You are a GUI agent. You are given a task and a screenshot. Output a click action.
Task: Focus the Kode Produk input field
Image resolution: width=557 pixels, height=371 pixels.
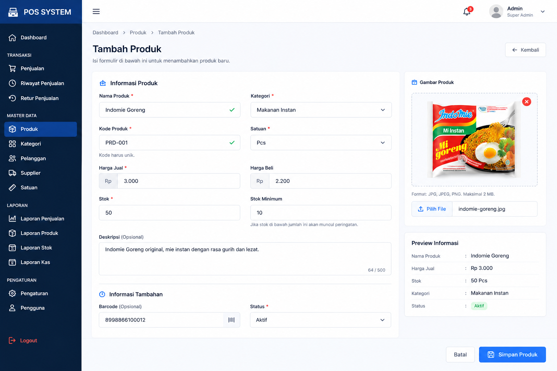click(x=170, y=143)
